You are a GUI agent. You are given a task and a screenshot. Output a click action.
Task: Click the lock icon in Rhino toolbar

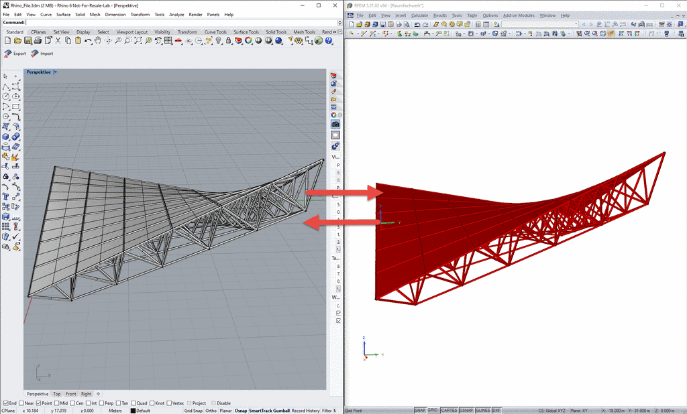(228, 41)
